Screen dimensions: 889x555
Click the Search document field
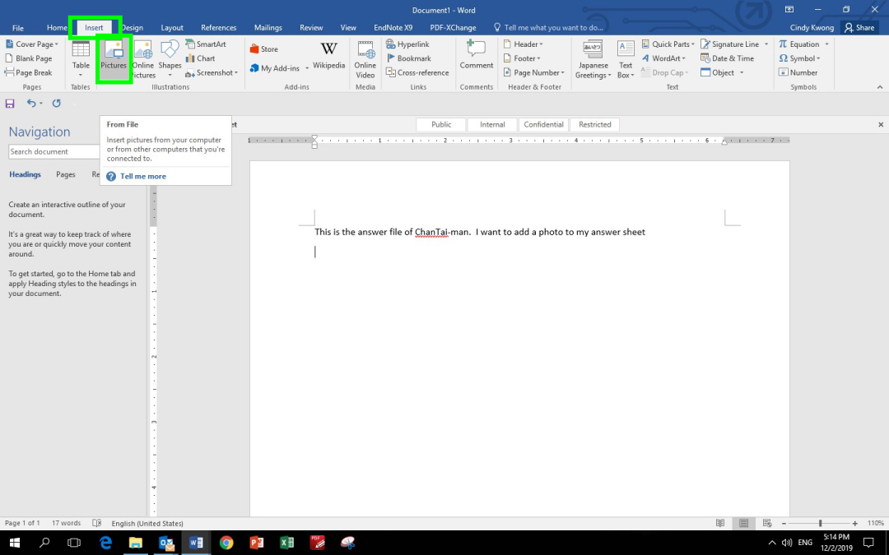point(54,152)
